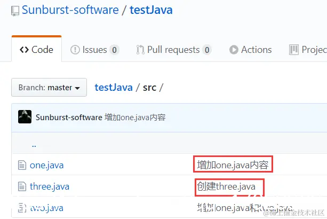Switch to the Issues tab
Screen dimensions: 327x219
click(95, 50)
